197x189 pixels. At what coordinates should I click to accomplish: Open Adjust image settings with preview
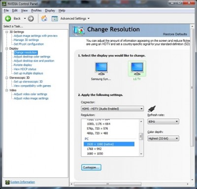click(35, 36)
